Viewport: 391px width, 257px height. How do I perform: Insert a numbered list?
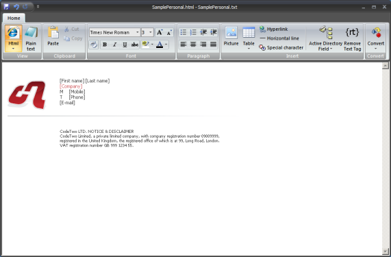point(193,32)
